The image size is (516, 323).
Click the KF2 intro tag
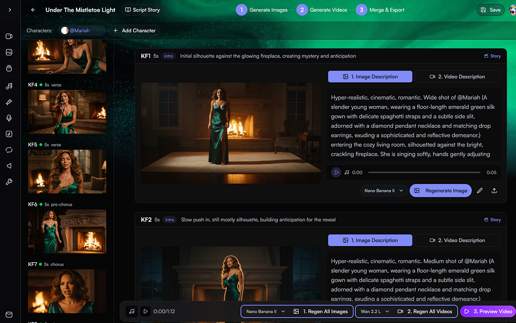point(169,220)
